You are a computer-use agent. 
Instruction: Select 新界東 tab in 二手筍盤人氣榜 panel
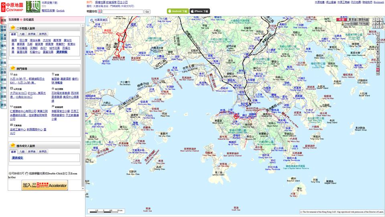tap(32, 34)
